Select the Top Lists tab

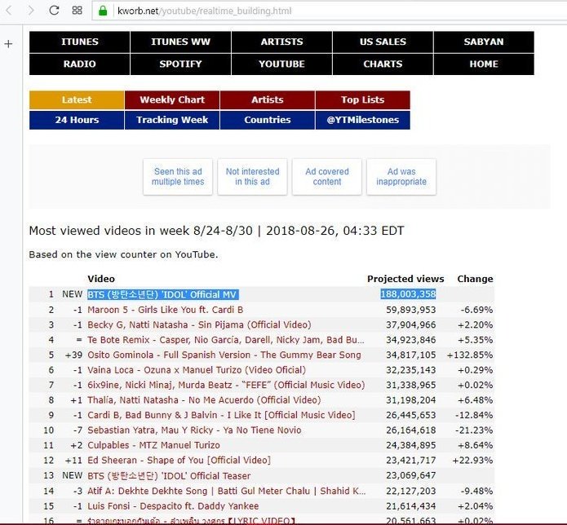click(363, 99)
